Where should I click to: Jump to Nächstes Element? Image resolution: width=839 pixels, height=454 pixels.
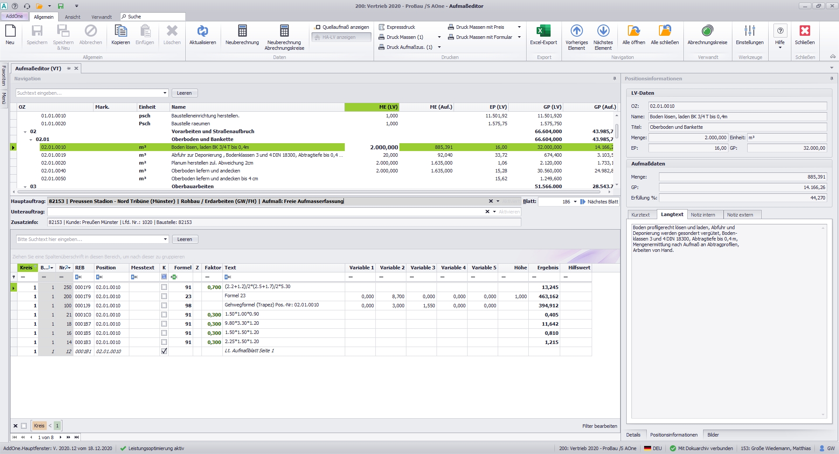point(603,31)
